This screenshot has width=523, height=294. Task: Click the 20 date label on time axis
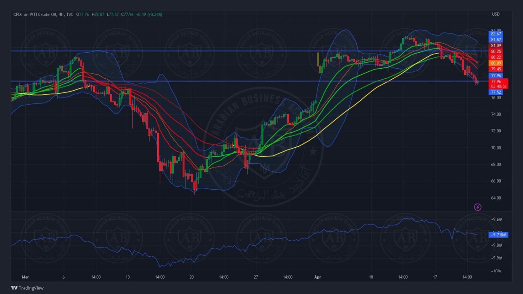click(191, 277)
